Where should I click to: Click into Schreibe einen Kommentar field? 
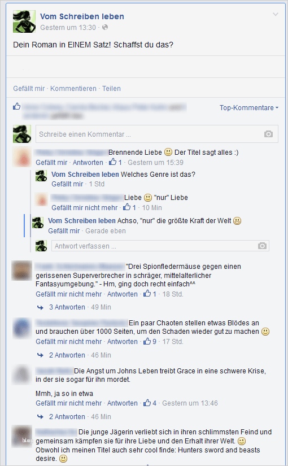(x=157, y=134)
